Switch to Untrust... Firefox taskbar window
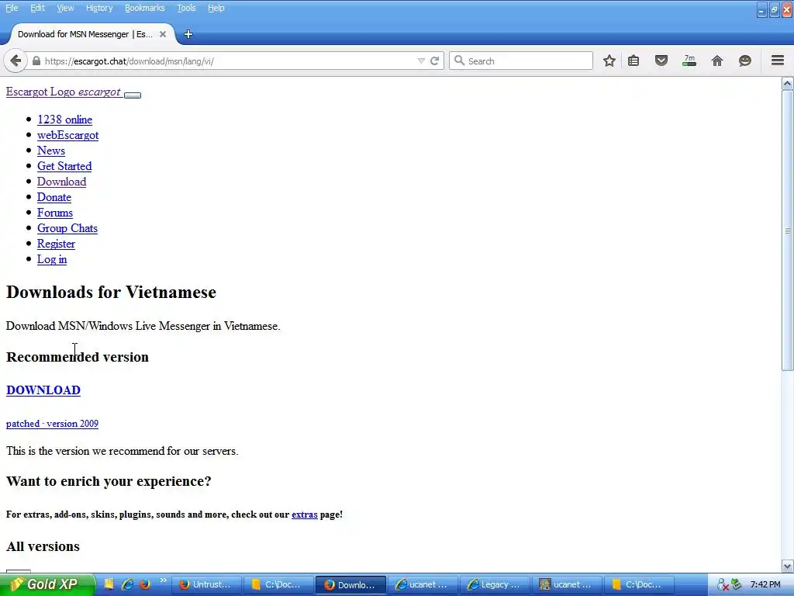 206,584
